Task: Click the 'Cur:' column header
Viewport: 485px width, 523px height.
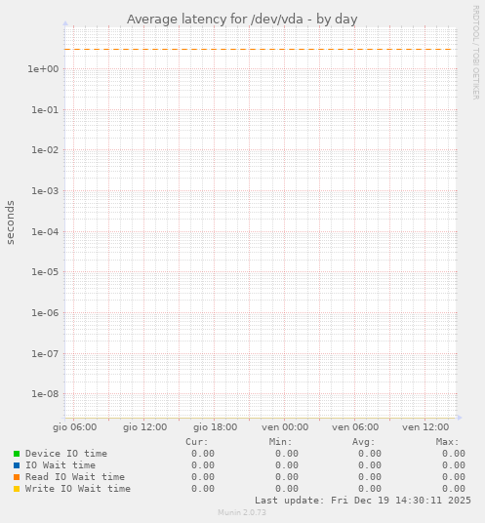Action: 197,442
